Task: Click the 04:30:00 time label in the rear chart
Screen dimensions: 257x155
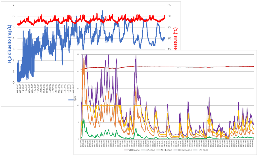Action: pos(18,88)
